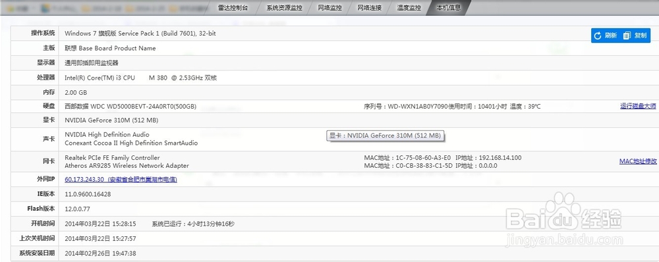
Task: Select the install date 2014年02月26日 value
Action: coord(100,253)
